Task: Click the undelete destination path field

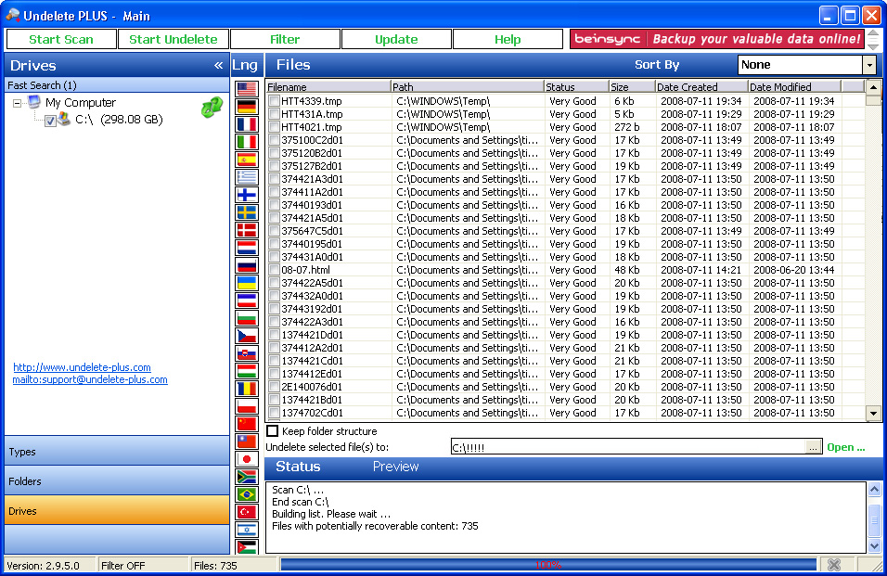Action: click(628, 447)
